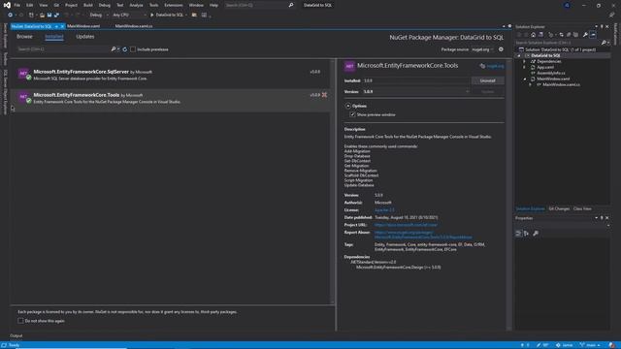Image resolution: width=621 pixels, height=349 pixels.
Task: Click the SqlServer package .NET icon
Action: tap(23, 74)
